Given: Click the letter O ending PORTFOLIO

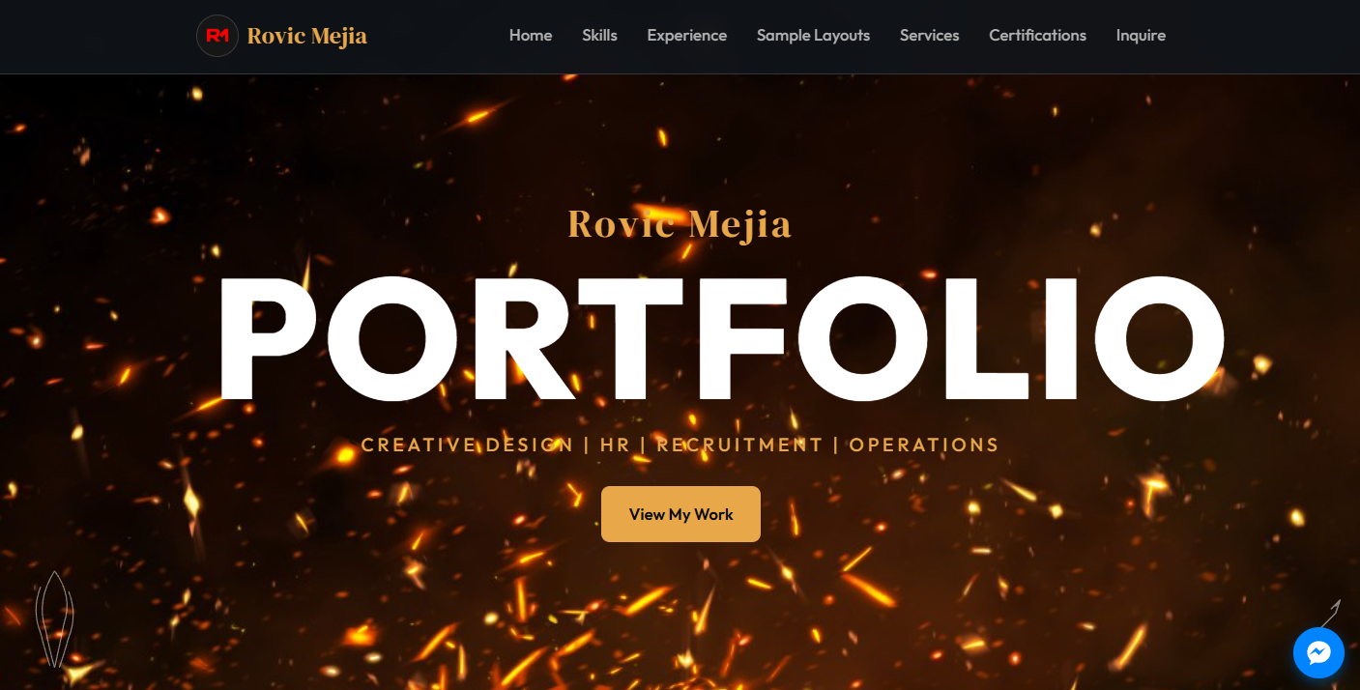Looking at the screenshot, I should tap(1161, 339).
